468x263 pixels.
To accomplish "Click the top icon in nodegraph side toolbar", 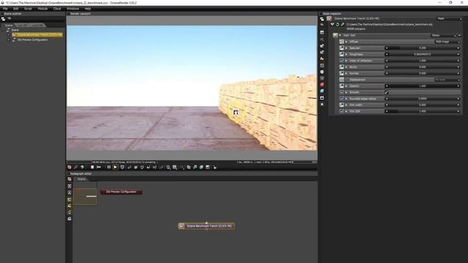I will pyautogui.click(x=69, y=179).
